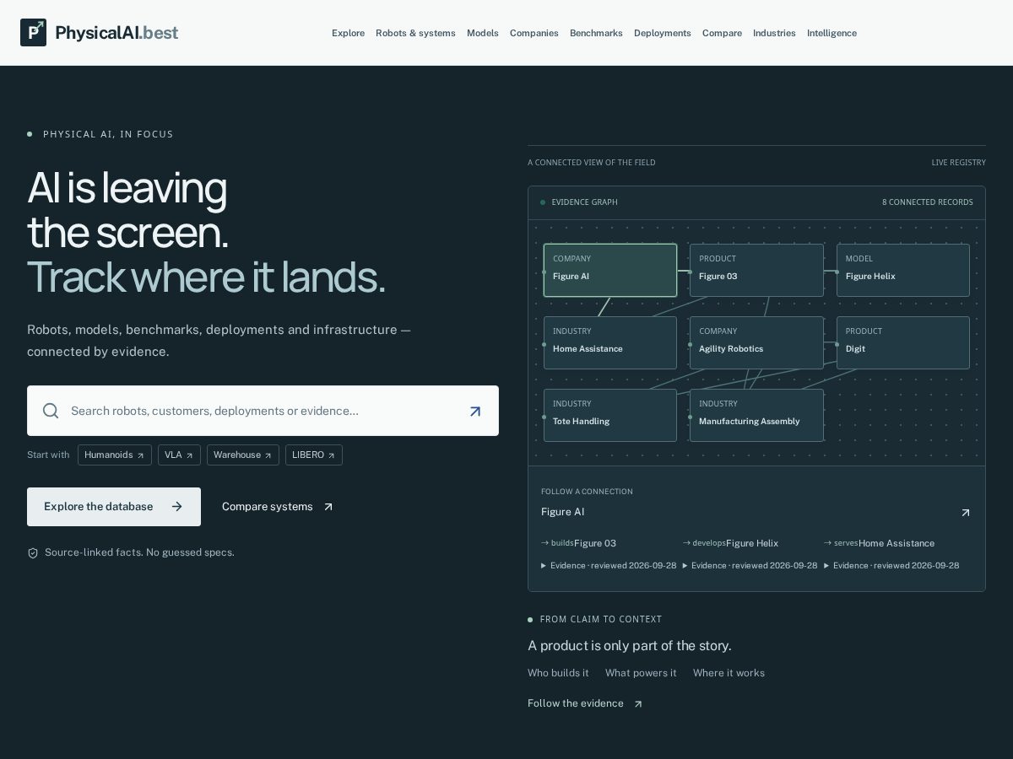1013x759 pixels.
Task: Go to the Models nav item
Action: 483,33
